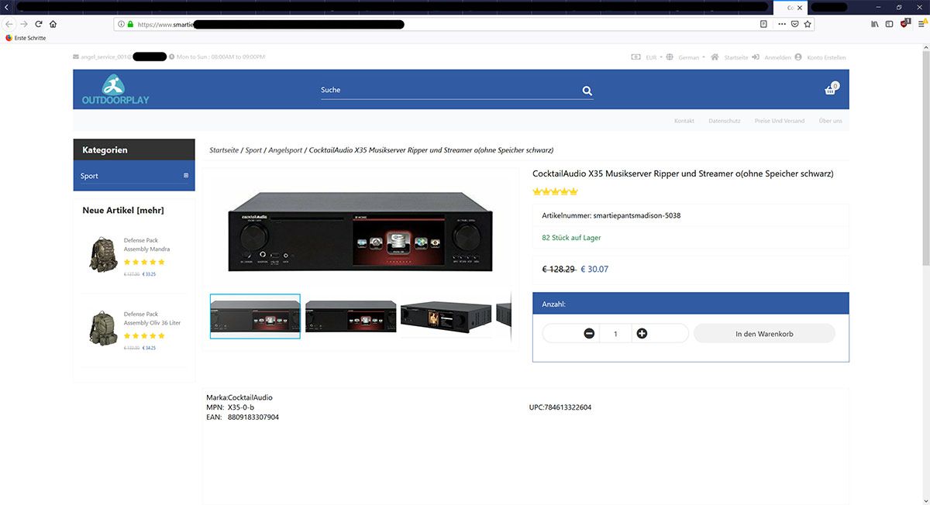Open the Defense Pack Assembly Mandra link
Image resolution: width=930 pixels, height=505 pixels.
(146, 245)
